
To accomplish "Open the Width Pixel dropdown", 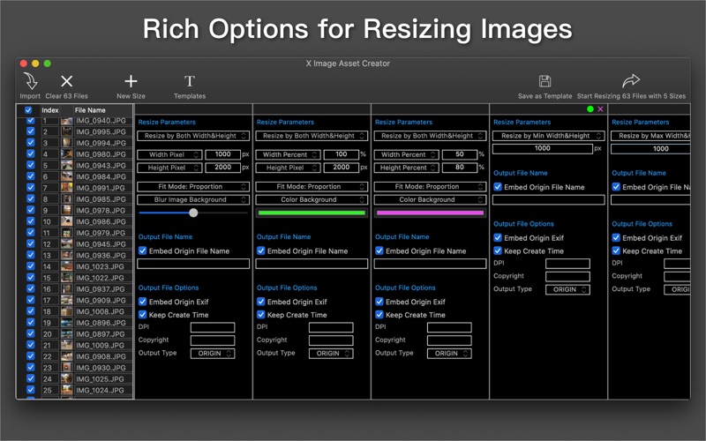I will coord(169,154).
